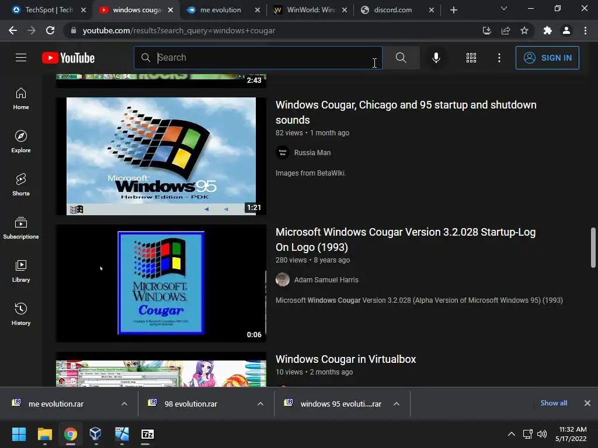Screen dimensions: 598x448
Task: Open Library in the sidebar
Action: click(21, 271)
